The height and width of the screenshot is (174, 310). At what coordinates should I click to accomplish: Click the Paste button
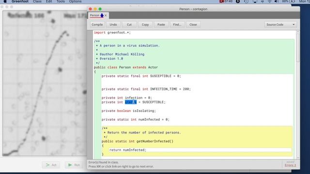(161, 25)
